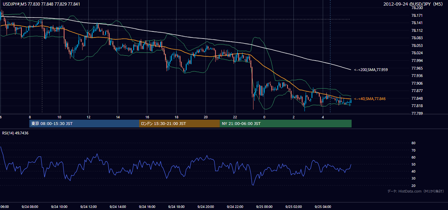Image resolution: width=448 pixels, height=210 pixels.
Task: Click price axis value 78.200
Action: coord(416,8)
